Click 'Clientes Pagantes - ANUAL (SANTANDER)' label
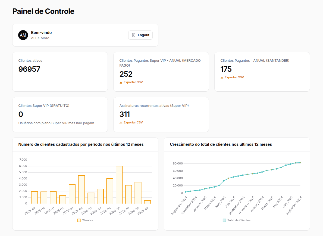The width and height of the screenshot is (323, 236). click(x=255, y=61)
